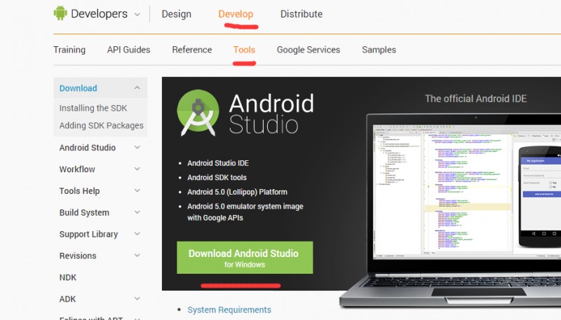Click Download Android Studio for Windows button
Screen dimensions: 561x320
pyautogui.click(x=244, y=258)
